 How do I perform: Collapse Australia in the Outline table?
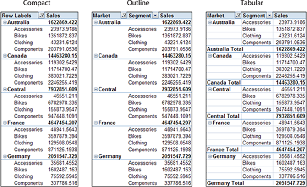(x=96, y=22)
